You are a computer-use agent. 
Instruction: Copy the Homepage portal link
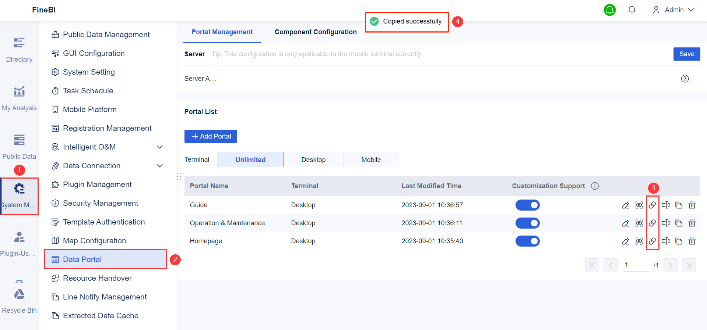[x=652, y=241]
